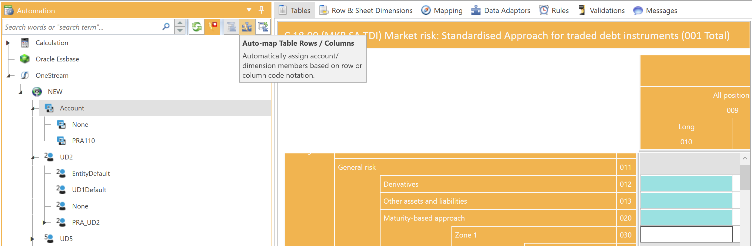752x246 pixels.
Task: Click the Auto-map Table Rows / Columns icon
Action: 247,27
